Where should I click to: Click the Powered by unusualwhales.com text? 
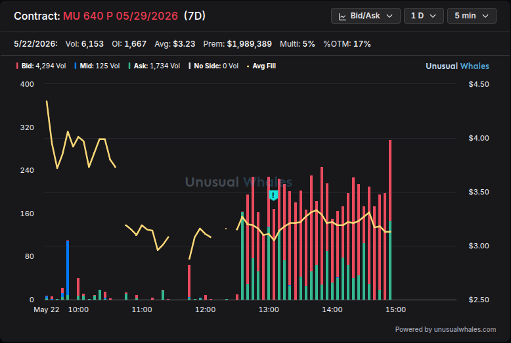pyautogui.click(x=445, y=329)
